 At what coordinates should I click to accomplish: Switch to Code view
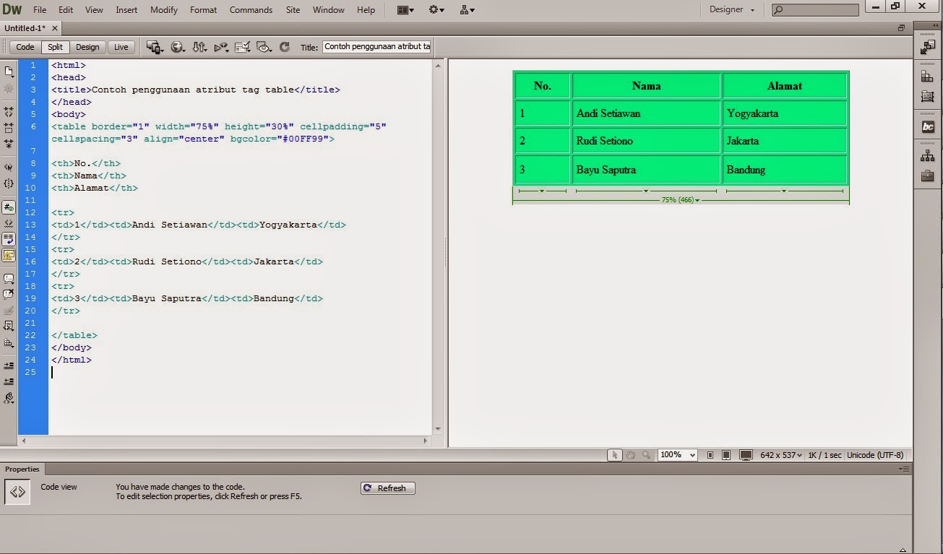click(25, 47)
